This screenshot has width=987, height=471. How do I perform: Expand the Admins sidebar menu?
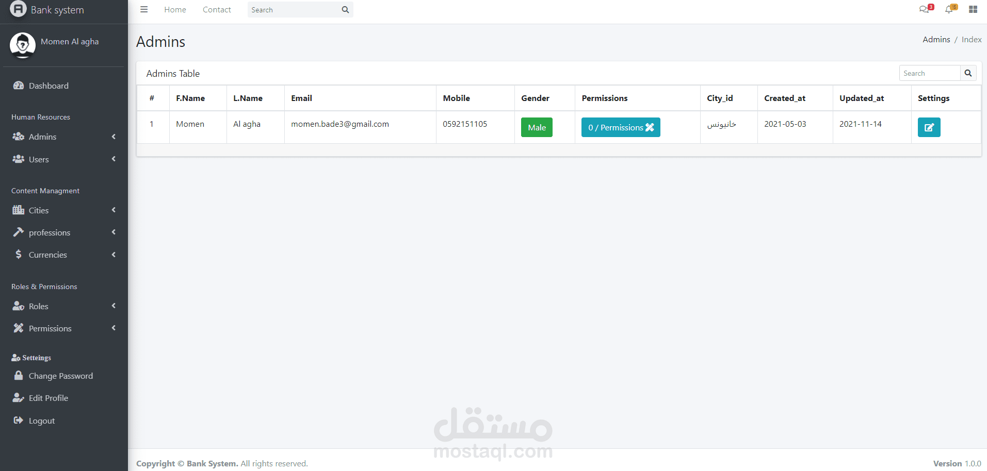[x=64, y=137]
